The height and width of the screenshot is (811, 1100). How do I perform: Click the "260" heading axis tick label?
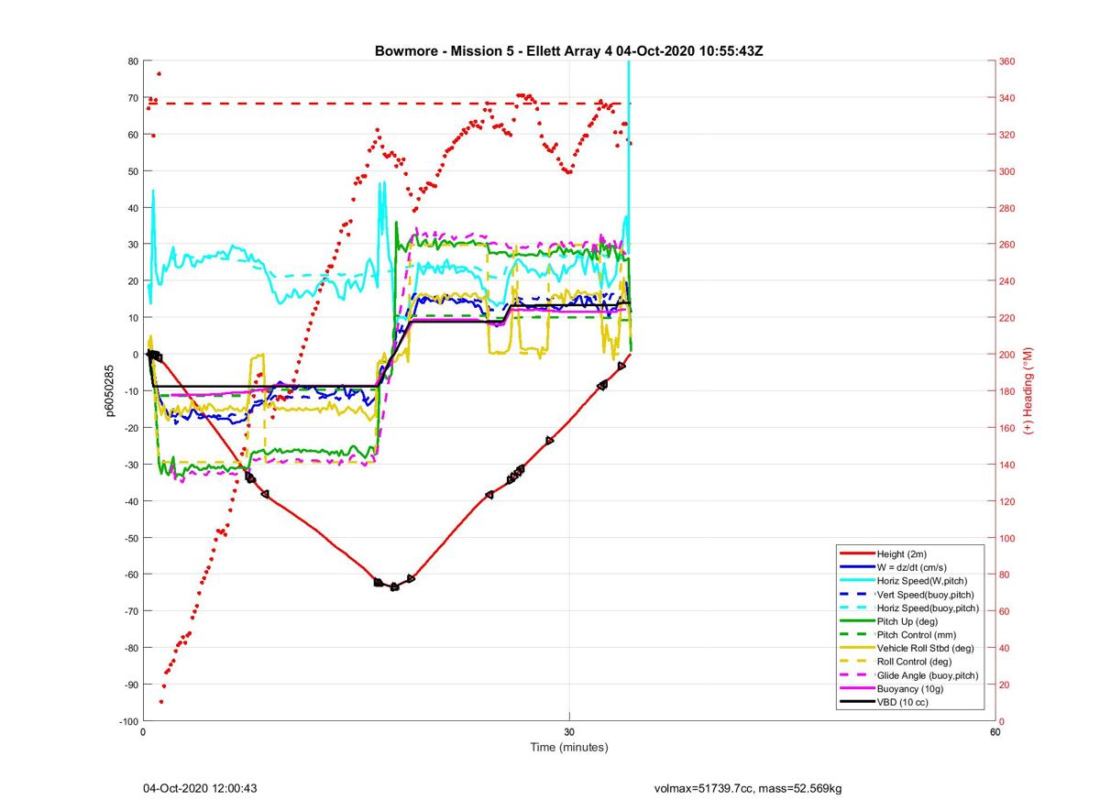click(1007, 245)
